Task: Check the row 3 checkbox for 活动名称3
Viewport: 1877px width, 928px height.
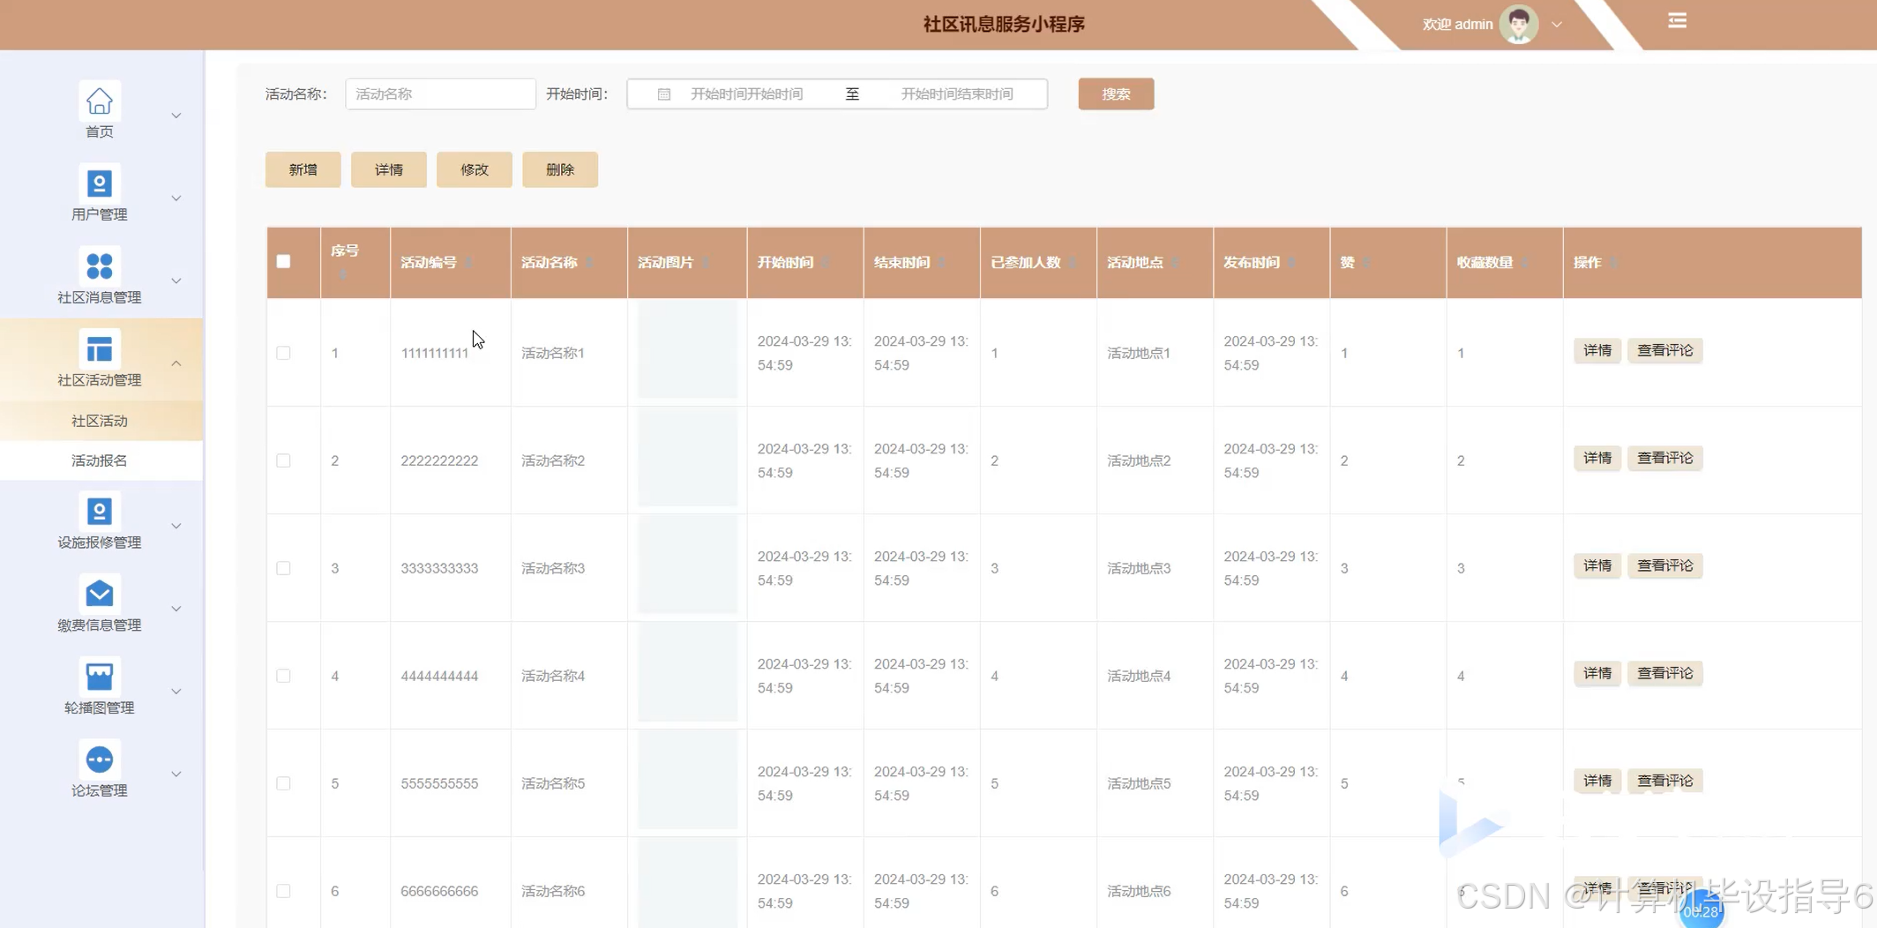Action: pyautogui.click(x=283, y=568)
